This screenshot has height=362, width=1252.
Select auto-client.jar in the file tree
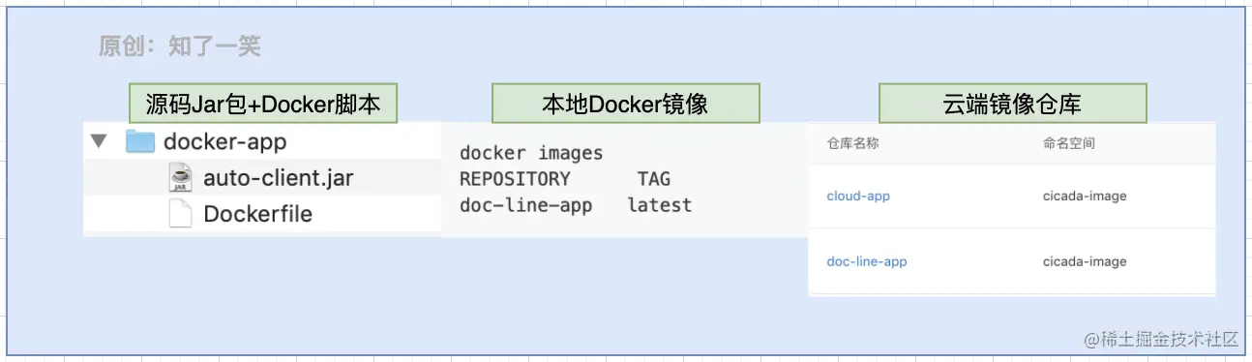pyautogui.click(x=279, y=178)
